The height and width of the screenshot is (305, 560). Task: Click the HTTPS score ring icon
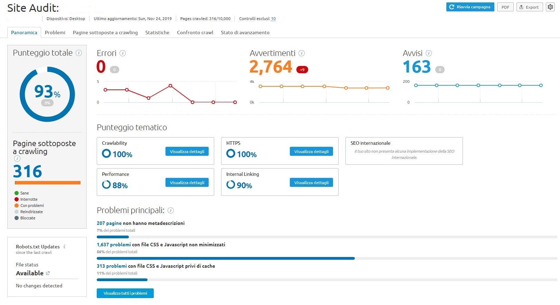tap(231, 153)
